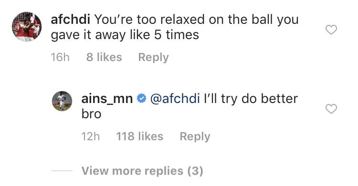
Task: Reply to ains_mn's response
Action: [x=195, y=136]
